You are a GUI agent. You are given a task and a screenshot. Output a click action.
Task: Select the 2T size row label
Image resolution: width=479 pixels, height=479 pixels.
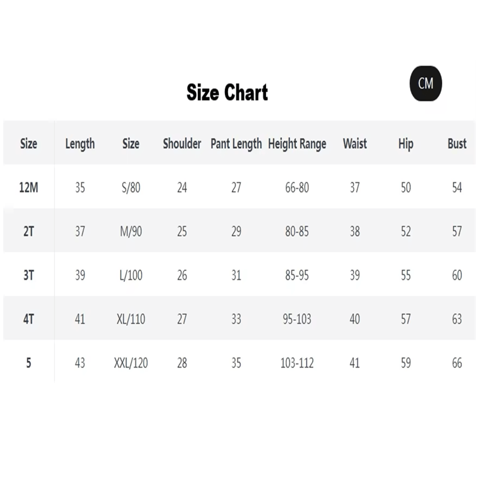pos(28,231)
